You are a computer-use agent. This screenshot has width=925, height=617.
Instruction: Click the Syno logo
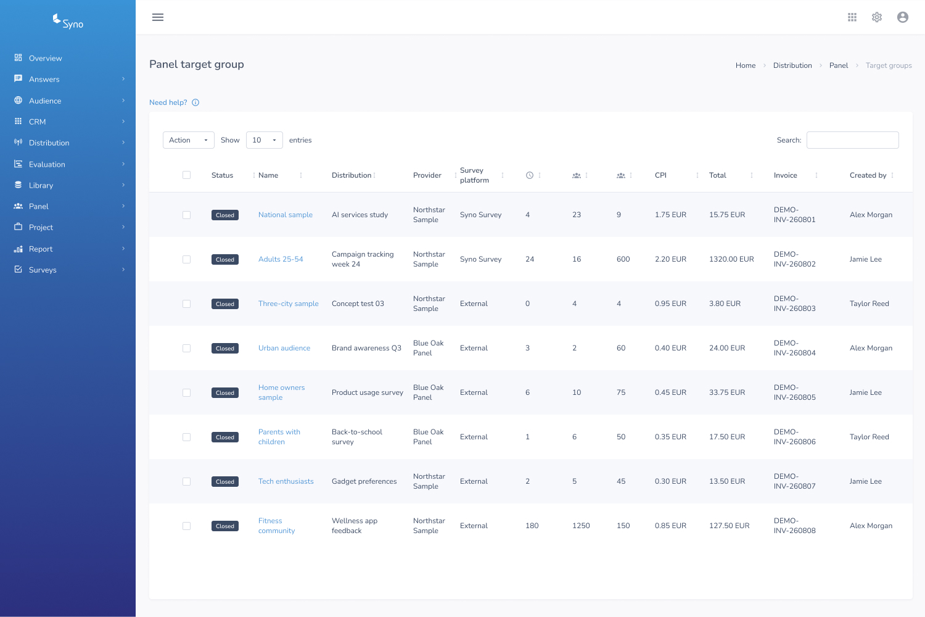[x=68, y=22]
